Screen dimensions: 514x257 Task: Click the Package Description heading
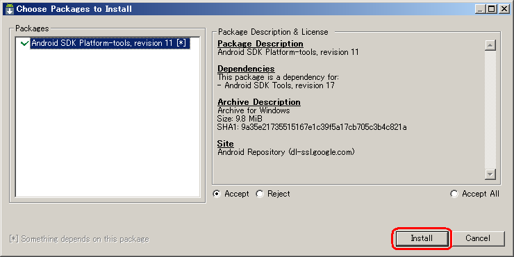point(260,44)
